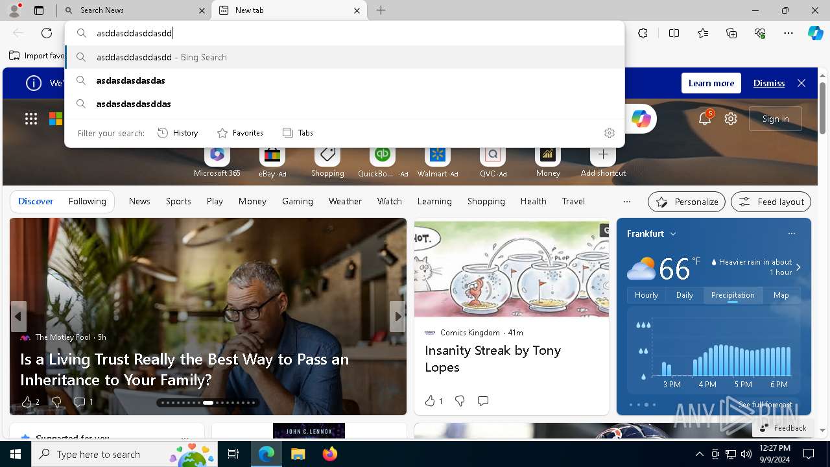
Task: Open Copilot icon in search box
Action: (x=641, y=119)
